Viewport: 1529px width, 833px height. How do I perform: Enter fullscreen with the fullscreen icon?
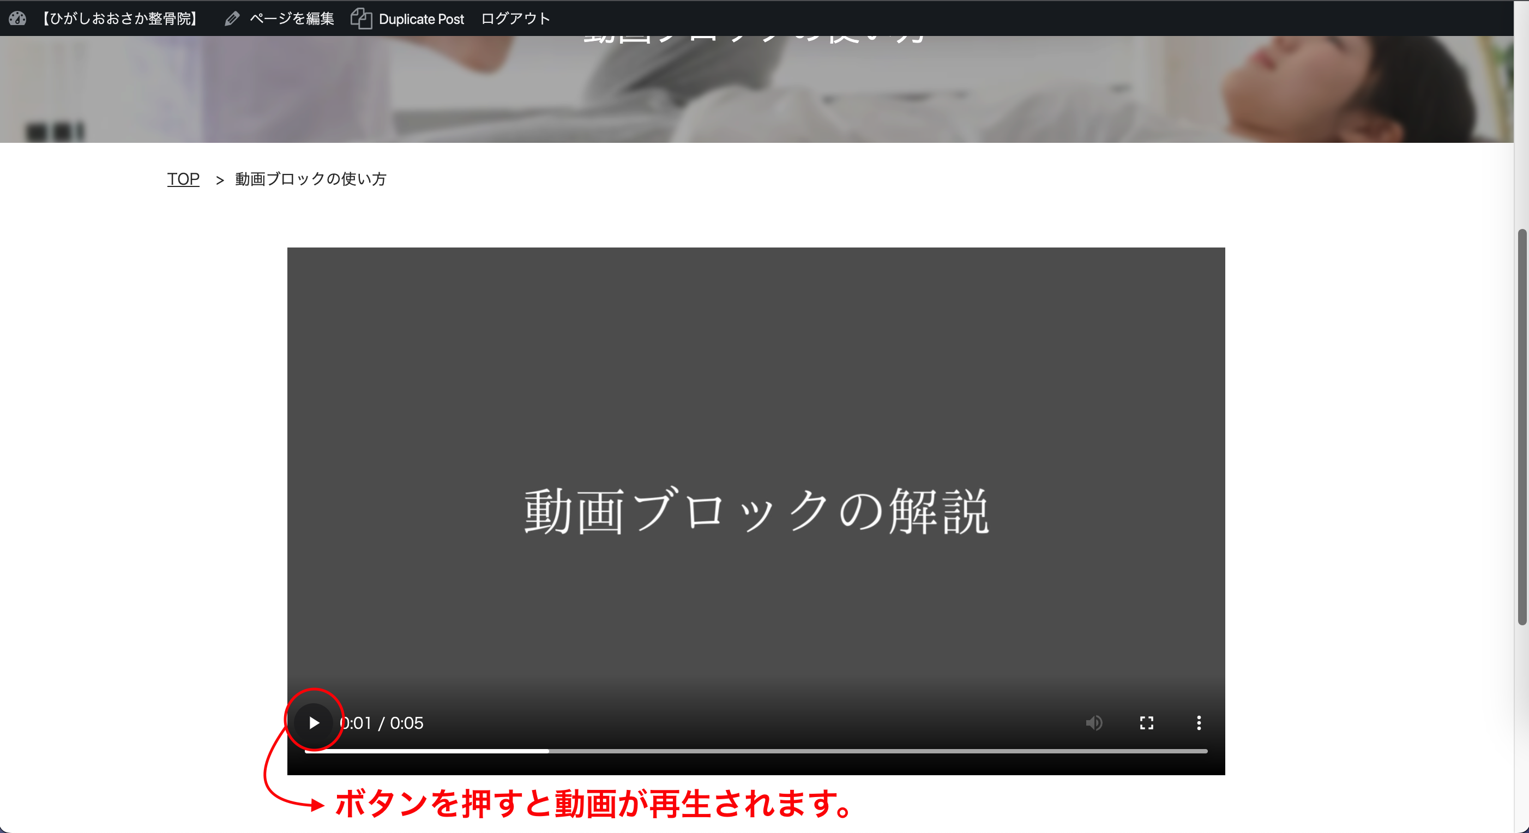point(1146,723)
